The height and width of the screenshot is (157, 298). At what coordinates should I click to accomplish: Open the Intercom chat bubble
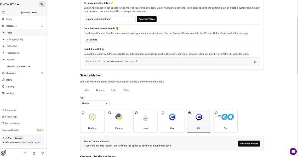[293, 151]
